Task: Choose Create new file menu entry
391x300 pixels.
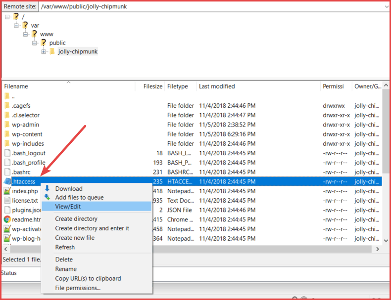Action: (x=97, y=238)
